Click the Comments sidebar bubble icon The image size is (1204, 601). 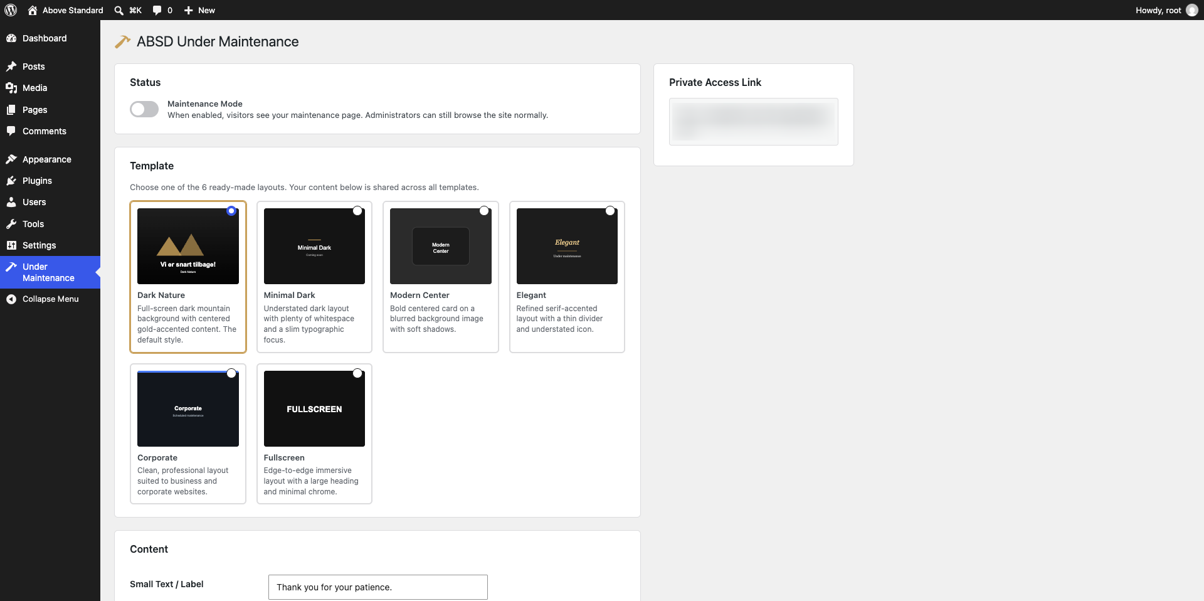coord(11,131)
